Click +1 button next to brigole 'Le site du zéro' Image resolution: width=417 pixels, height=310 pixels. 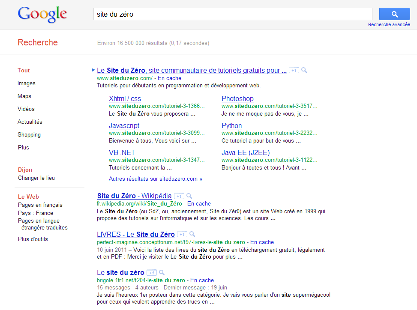coord(152,273)
